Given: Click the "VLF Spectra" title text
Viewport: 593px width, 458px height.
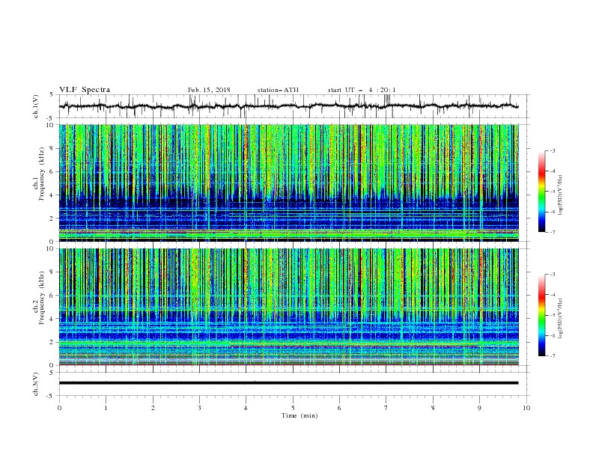Looking at the screenshot, I should 85,90.
